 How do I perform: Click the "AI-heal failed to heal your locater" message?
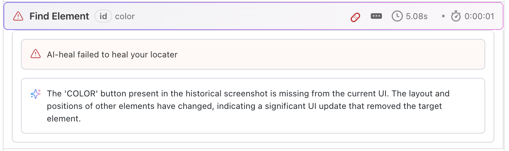pos(112,54)
